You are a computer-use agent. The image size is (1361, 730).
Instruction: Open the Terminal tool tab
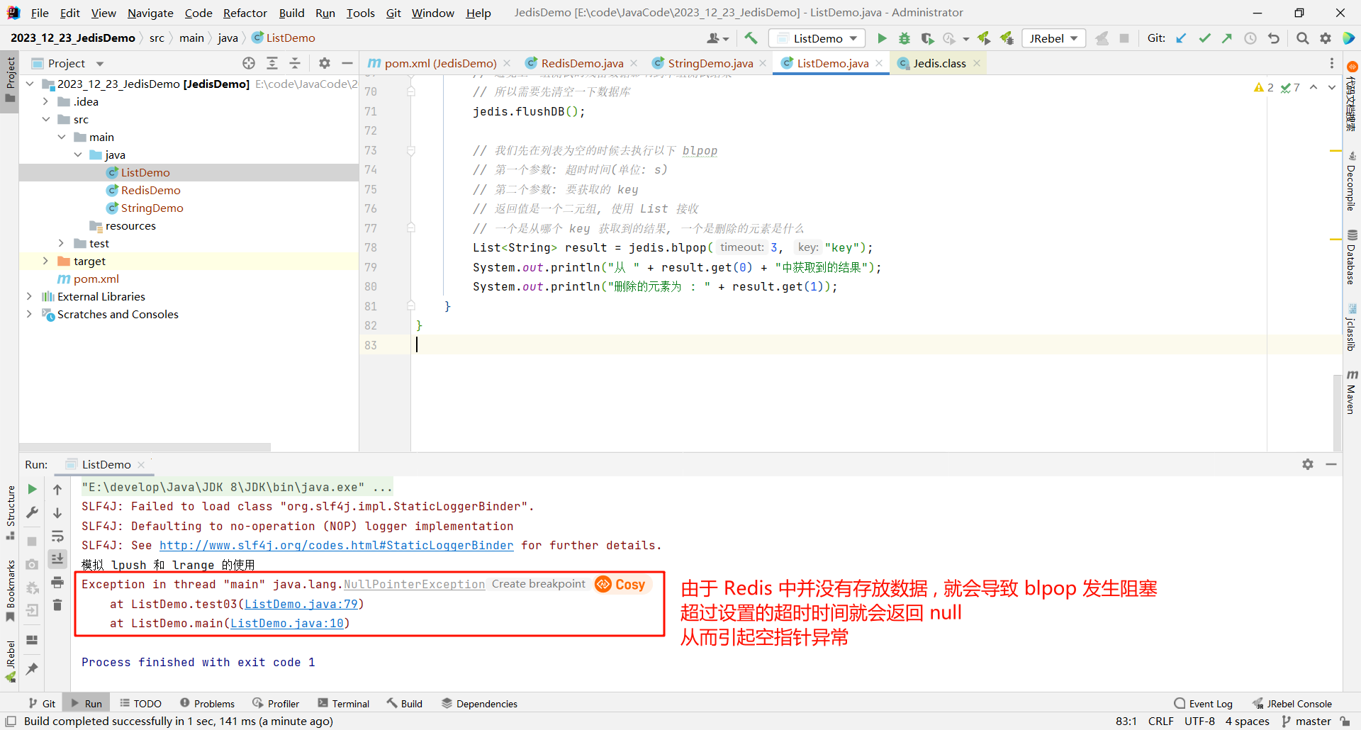pyautogui.click(x=344, y=704)
